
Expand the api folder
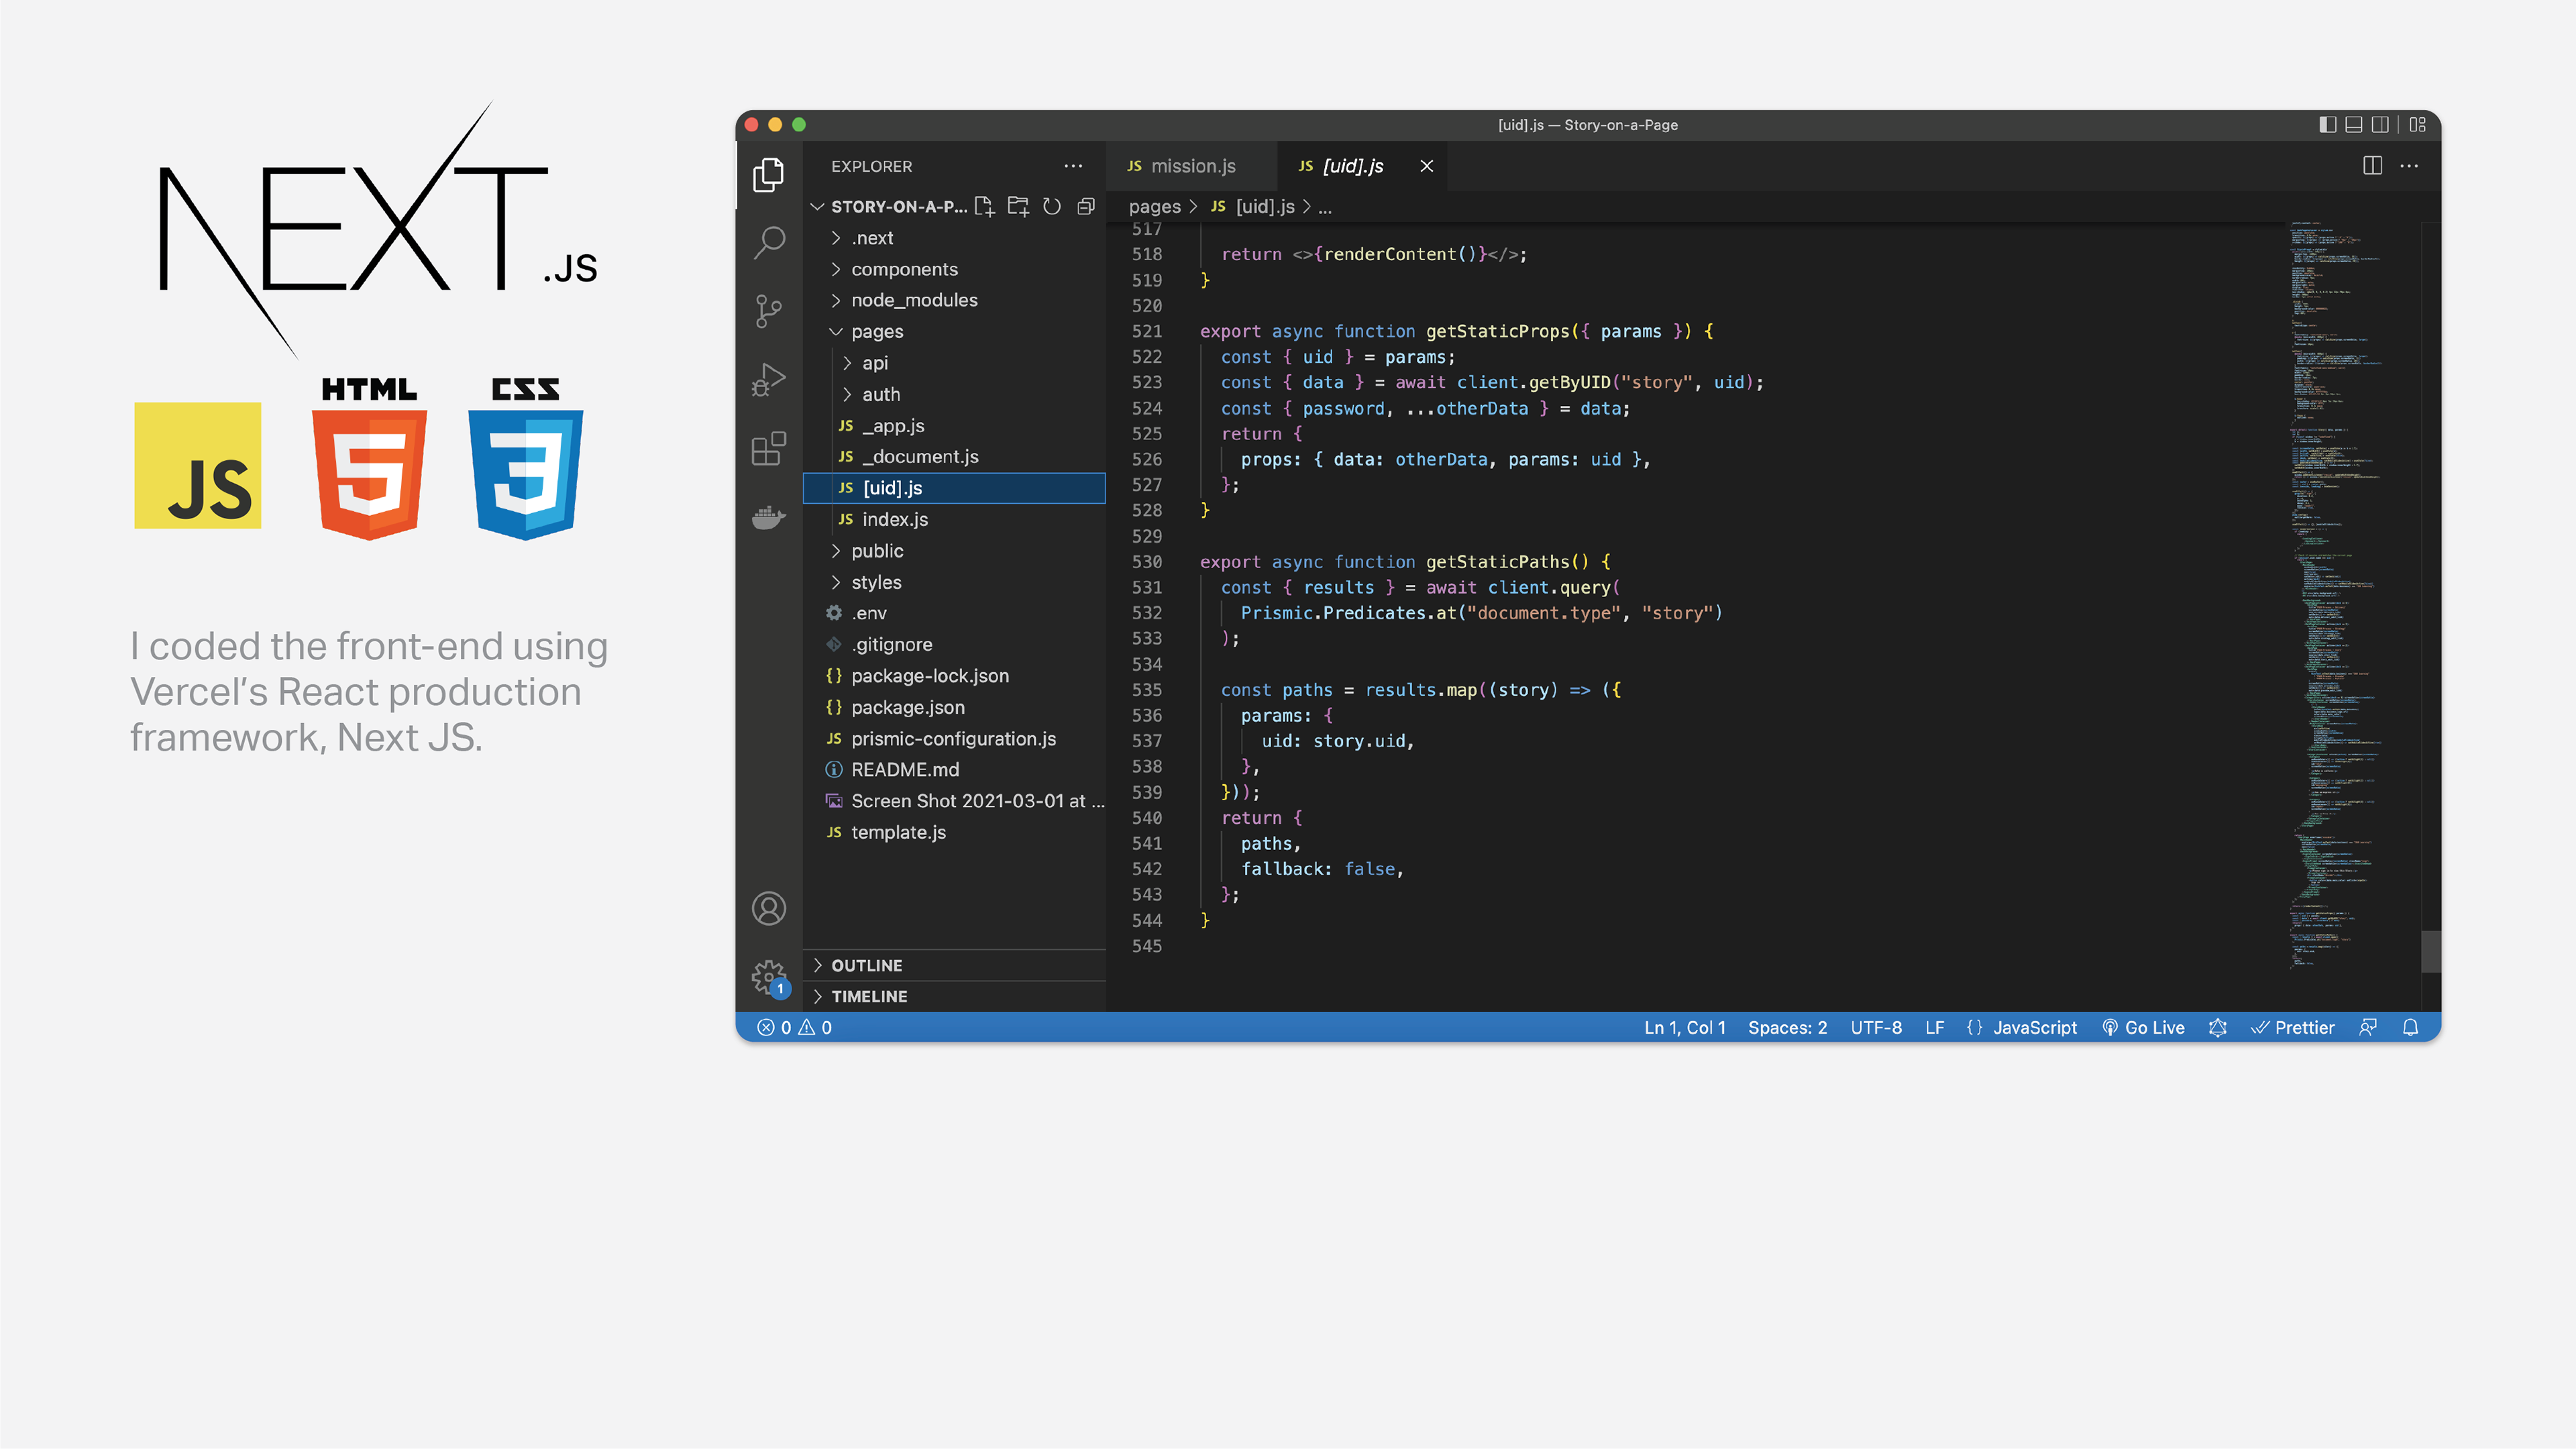[955, 363]
